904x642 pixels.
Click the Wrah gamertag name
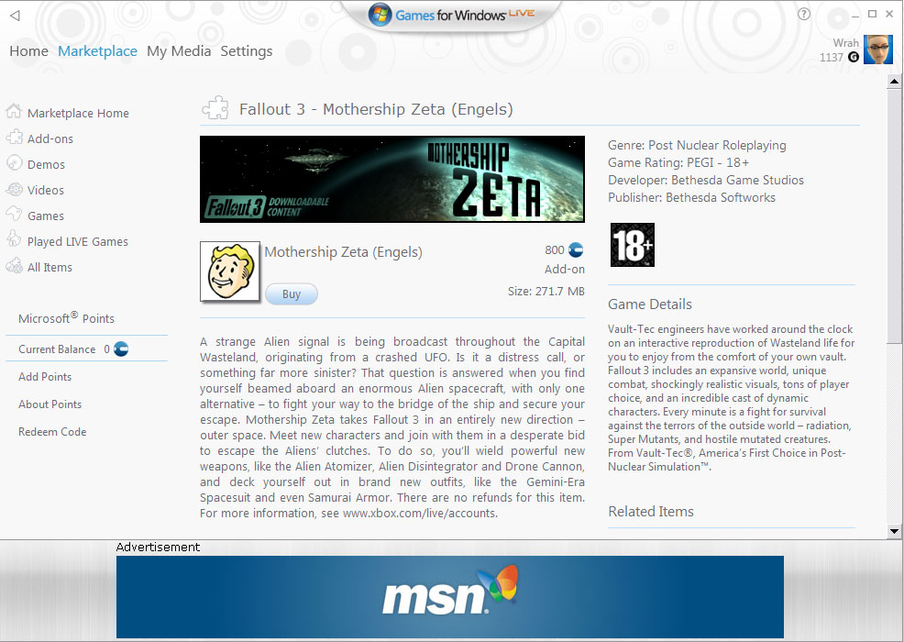[845, 43]
